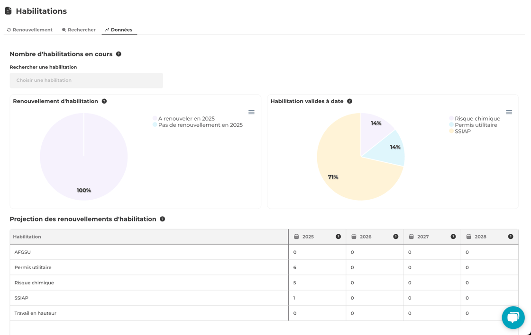The width and height of the screenshot is (531, 335).
Task: Click the Habilitation column header
Action: tap(27, 237)
